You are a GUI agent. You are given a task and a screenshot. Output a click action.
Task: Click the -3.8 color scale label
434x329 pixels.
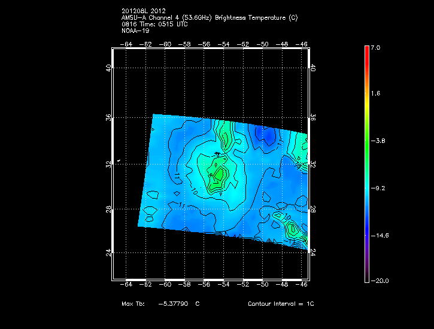click(377, 141)
